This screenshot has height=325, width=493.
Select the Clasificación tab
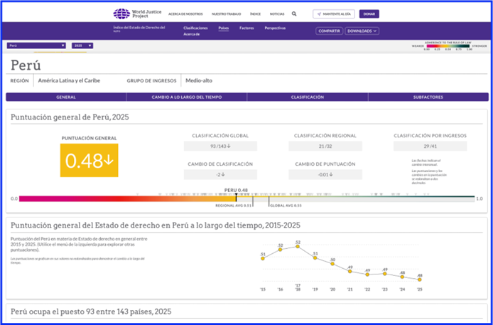tap(307, 97)
